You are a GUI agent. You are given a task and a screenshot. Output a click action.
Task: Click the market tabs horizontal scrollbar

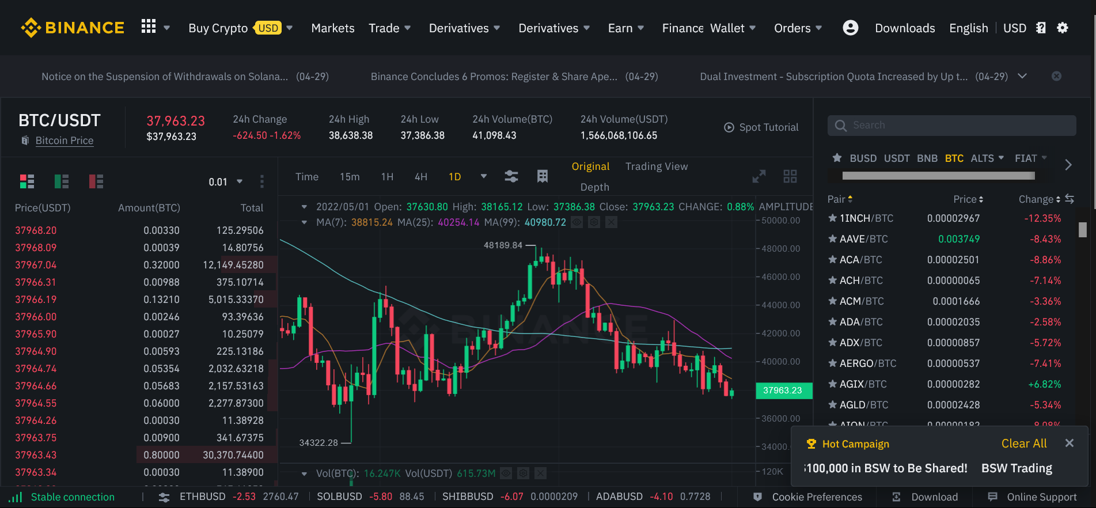pyautogui.click(x=938, y=176)
